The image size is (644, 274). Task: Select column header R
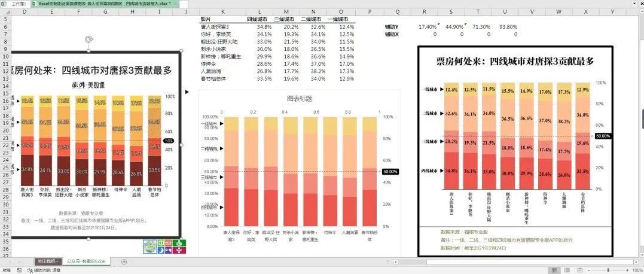pyautogui.click(x=425, y=12)
